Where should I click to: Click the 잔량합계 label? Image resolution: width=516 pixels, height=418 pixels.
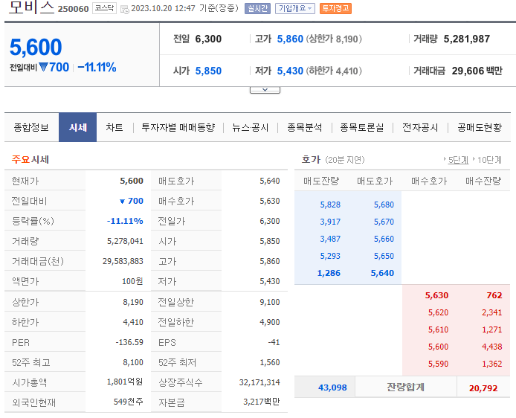click(x=405, y=387)
